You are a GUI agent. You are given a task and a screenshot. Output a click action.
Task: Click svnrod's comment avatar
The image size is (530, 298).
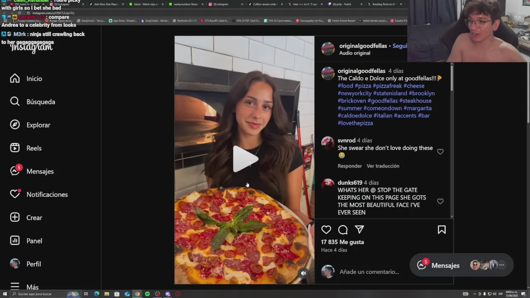point(328,143)
